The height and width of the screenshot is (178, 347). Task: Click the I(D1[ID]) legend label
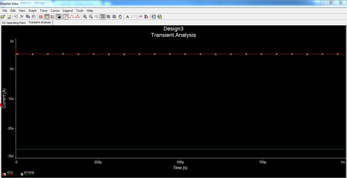tap(29, 173)
